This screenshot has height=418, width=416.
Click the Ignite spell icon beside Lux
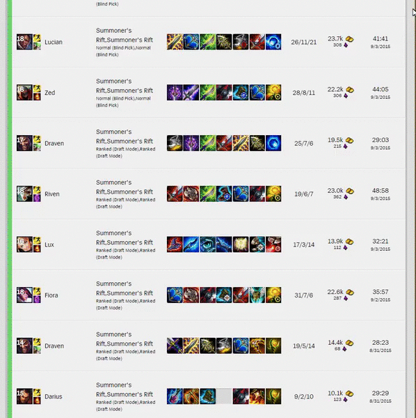click(x=37, y=249)
